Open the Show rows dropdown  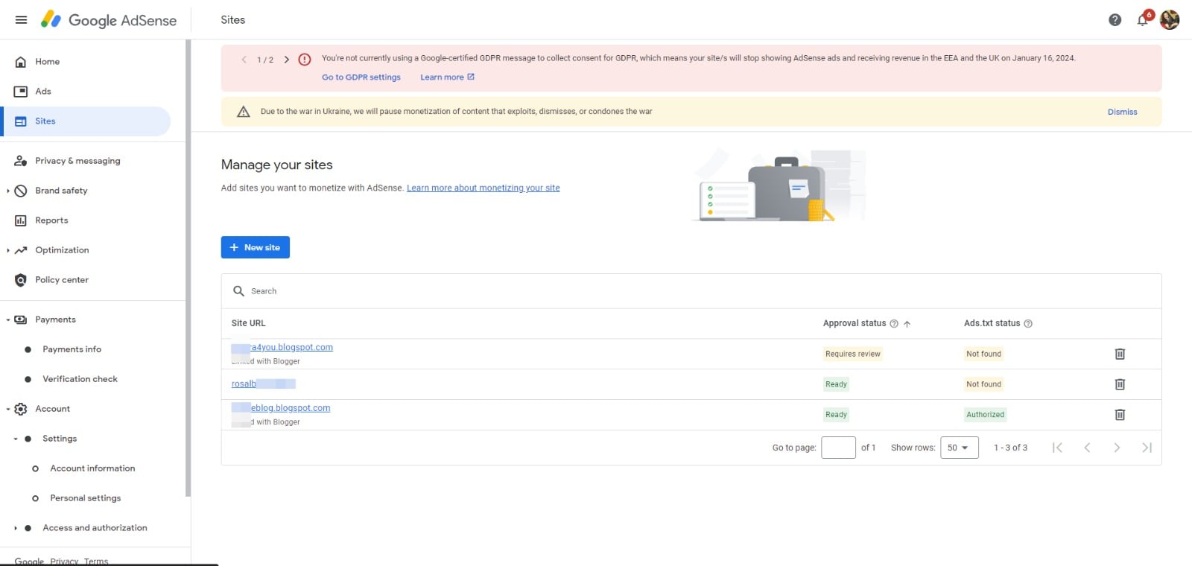click(x=960, y=448)
